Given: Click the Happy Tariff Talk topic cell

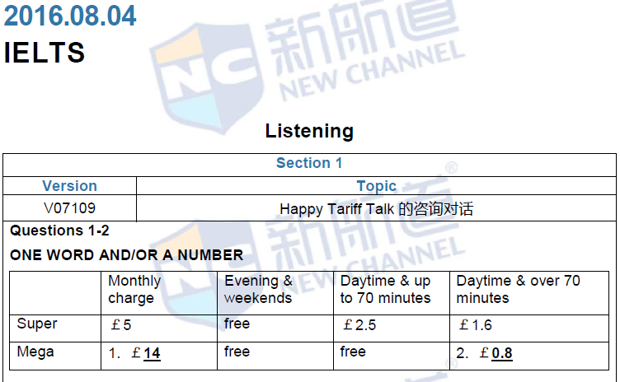Looking at the screenshot, I should tap(376, 208).
